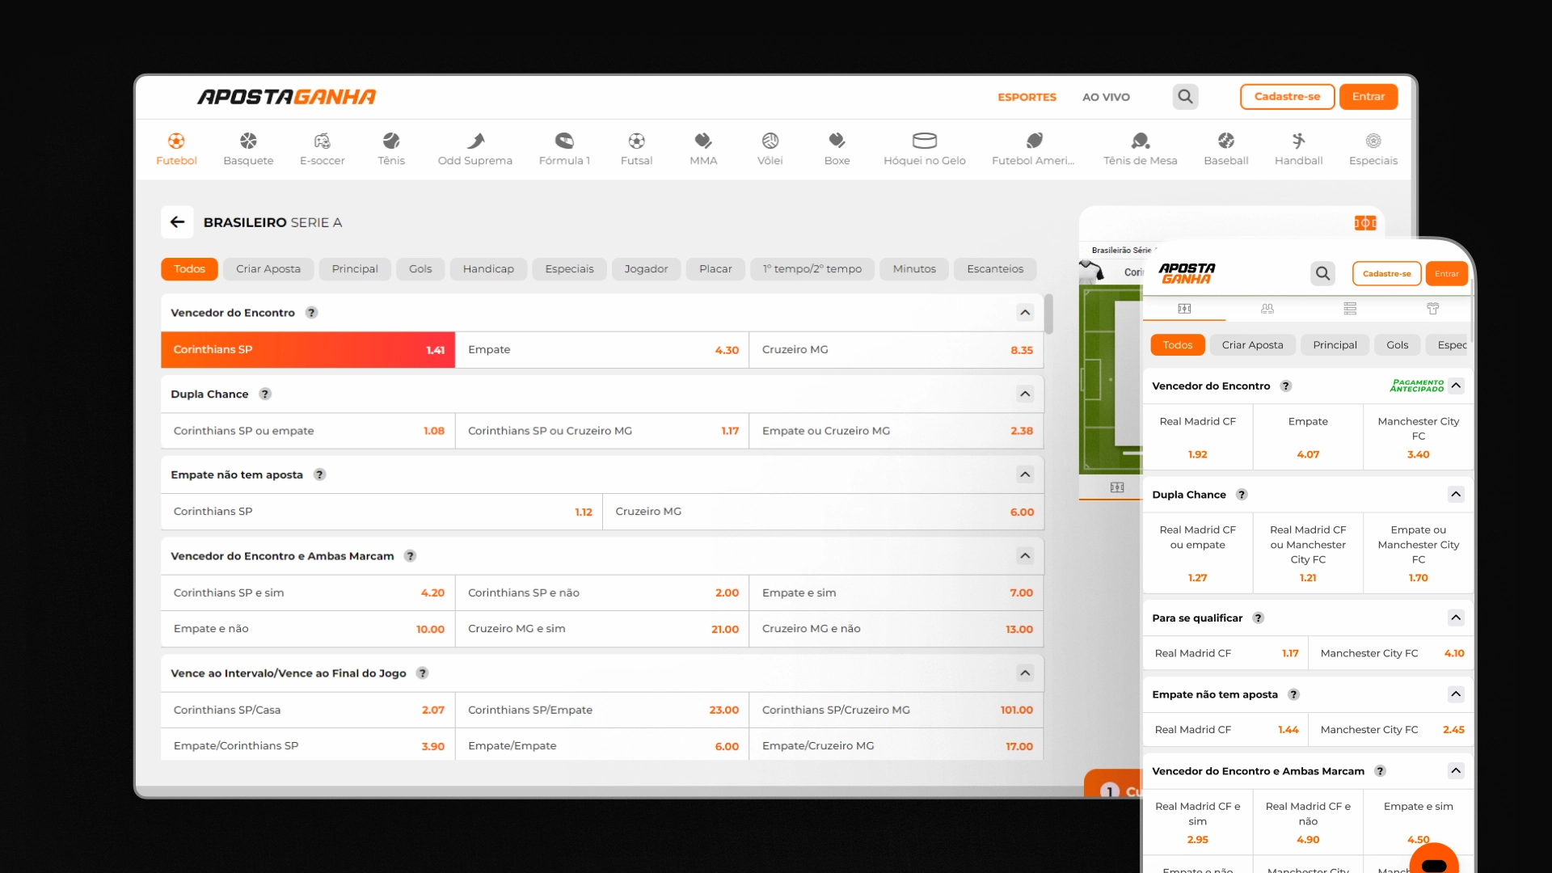Image resolution: width=1552 pixels, height=873 pixels.
Task: Go back using the arrow icon
Action: click(x=177, y=222)
